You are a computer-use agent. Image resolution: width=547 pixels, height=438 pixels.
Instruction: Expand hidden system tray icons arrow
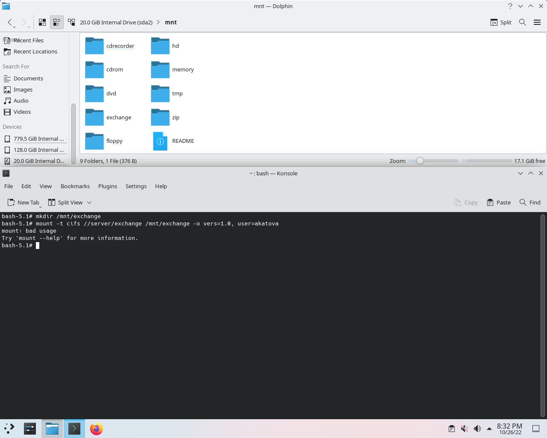click(489, 429)
